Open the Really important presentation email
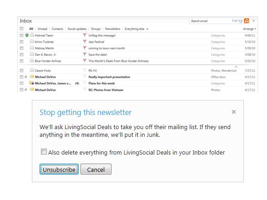 coord(109,77)
